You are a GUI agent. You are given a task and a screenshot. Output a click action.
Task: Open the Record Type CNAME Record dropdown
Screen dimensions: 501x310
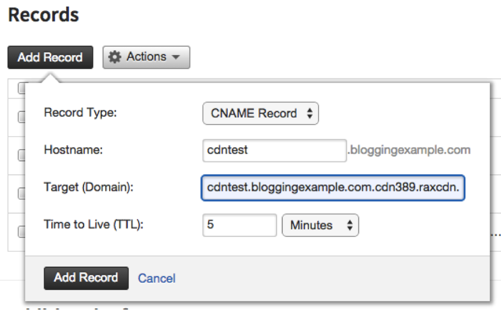pos(261,113)
